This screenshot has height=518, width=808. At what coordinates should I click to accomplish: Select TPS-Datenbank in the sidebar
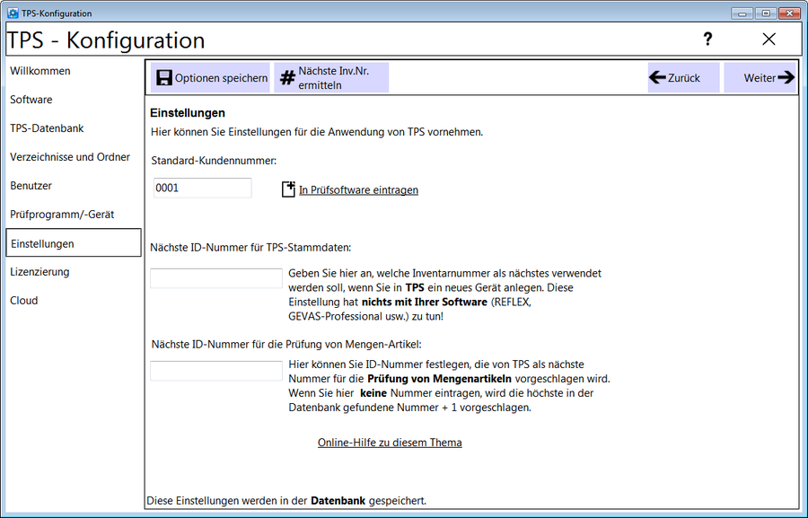(47, 128)
